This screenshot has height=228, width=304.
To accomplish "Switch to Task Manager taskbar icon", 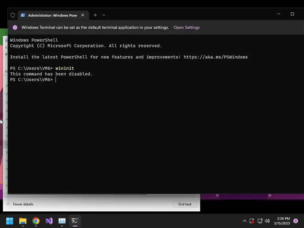I will pos(62,221).
